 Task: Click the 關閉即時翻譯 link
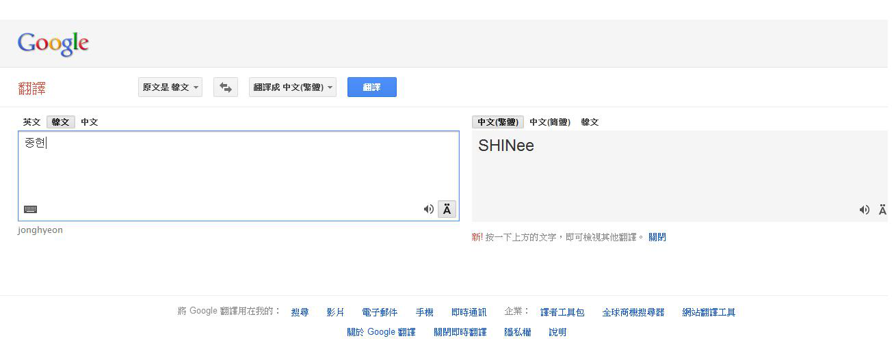click(x=460, y=332)
